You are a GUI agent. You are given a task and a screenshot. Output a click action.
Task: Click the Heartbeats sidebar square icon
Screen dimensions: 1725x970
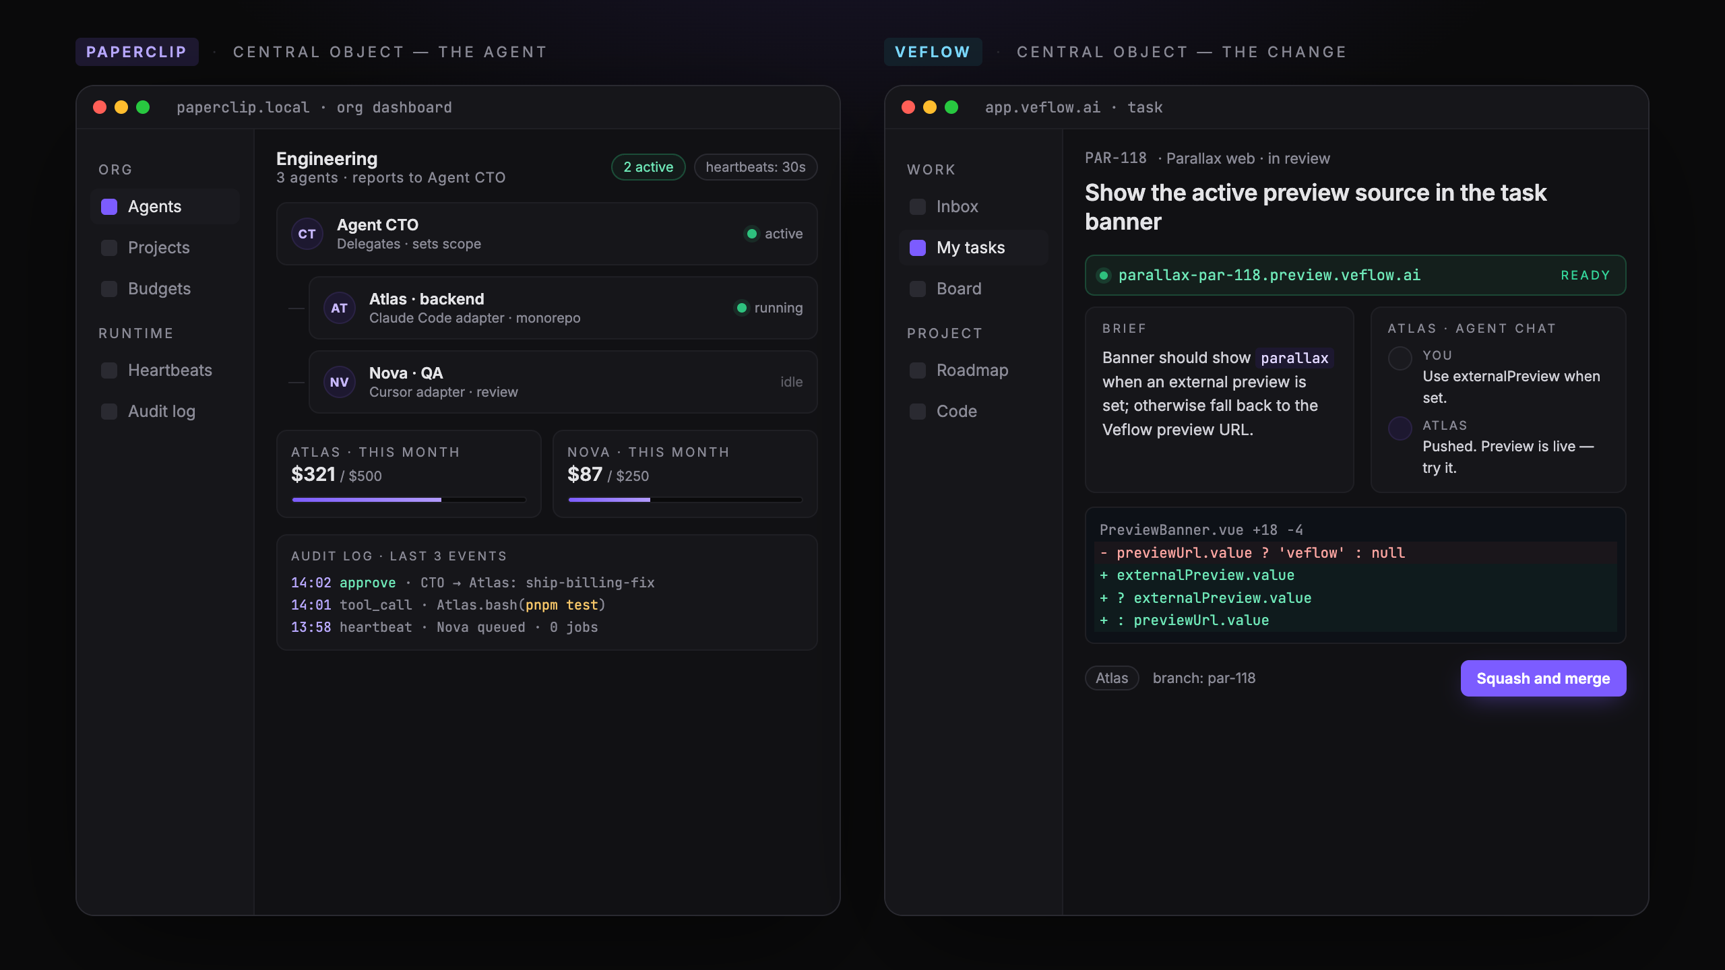[109, 370]
